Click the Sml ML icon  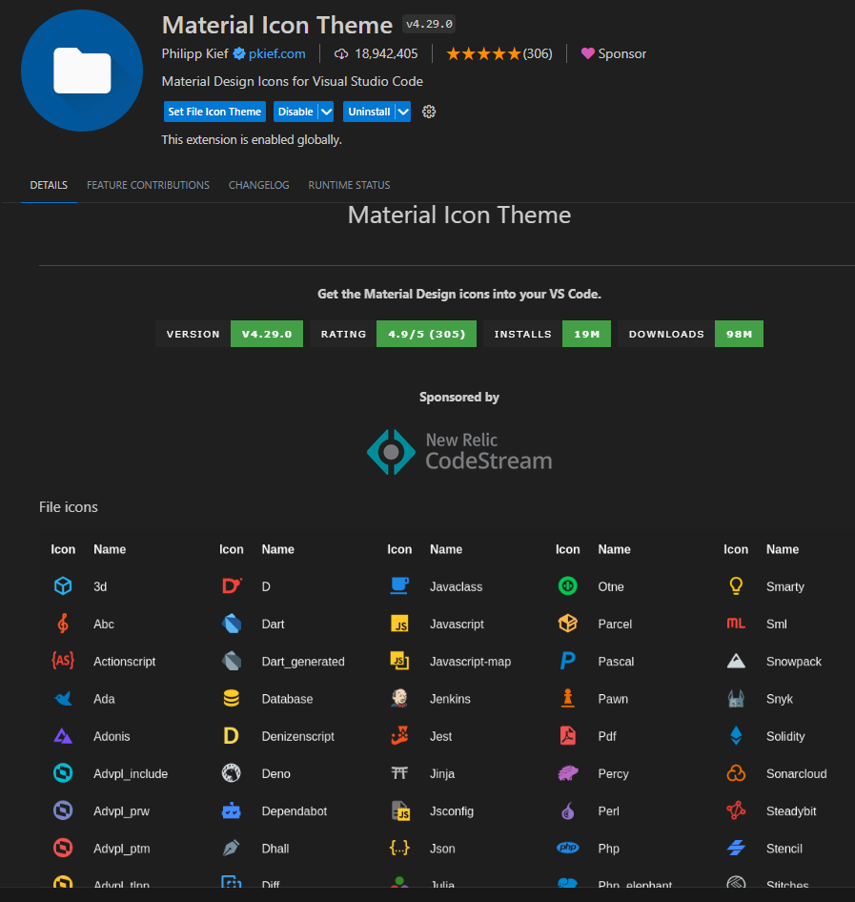[736, 624]
